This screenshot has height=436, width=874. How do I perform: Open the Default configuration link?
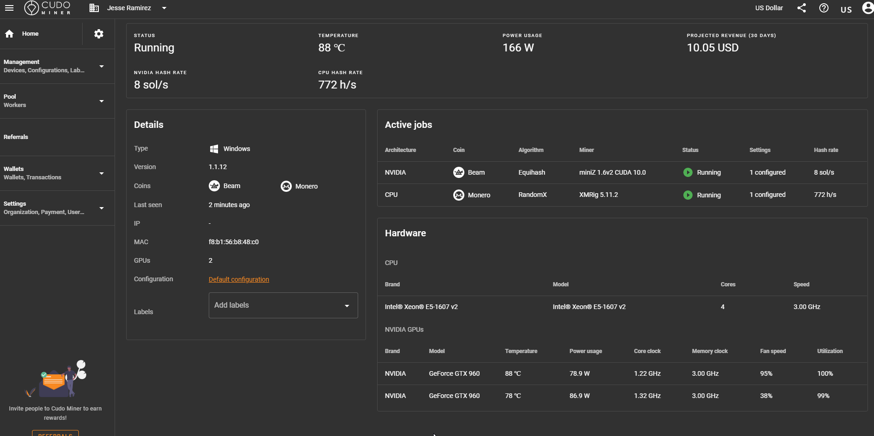[239, 279]
